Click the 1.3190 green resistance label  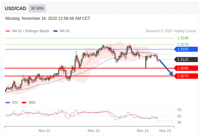coord(183,38)
